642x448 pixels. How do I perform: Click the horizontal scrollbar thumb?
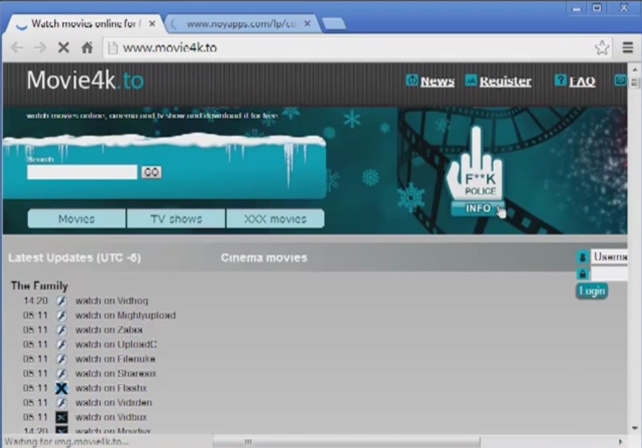[x=346, y=442]
